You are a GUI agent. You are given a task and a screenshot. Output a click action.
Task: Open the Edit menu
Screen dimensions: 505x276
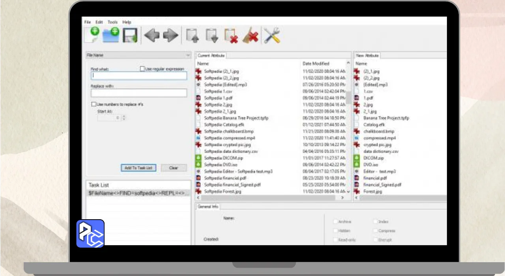click(99, 22)
